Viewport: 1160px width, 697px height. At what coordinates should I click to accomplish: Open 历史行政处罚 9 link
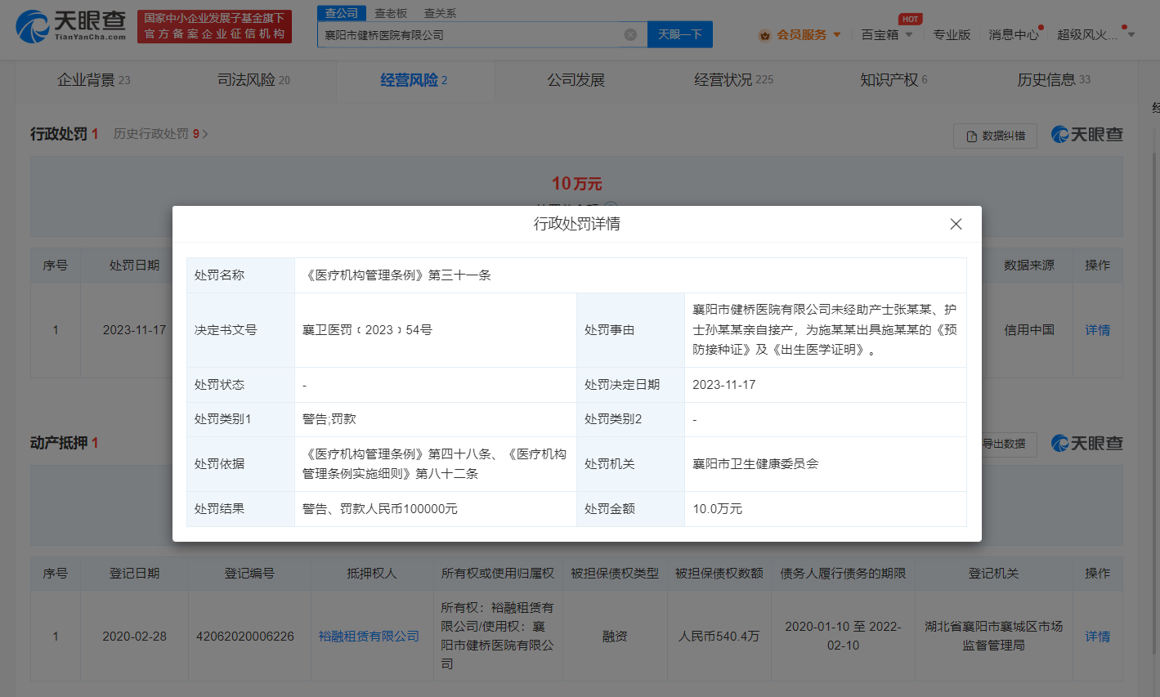coord(160,134)
